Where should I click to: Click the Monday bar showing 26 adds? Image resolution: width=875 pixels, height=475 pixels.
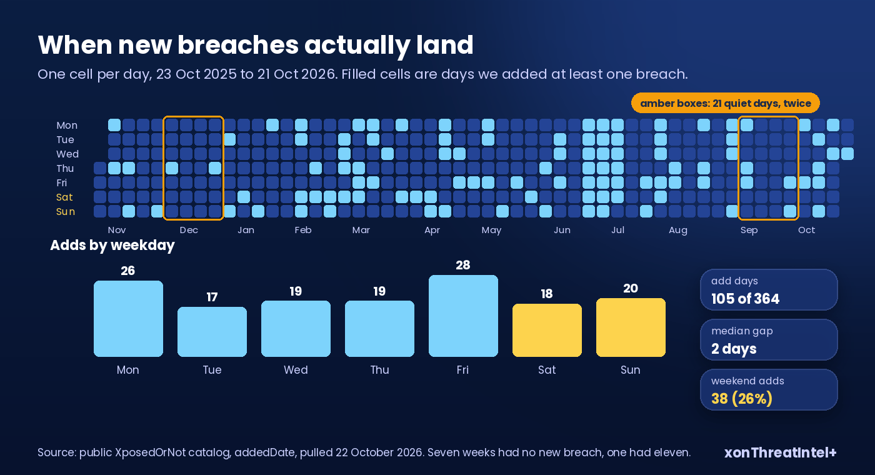(x=128, y=319)
